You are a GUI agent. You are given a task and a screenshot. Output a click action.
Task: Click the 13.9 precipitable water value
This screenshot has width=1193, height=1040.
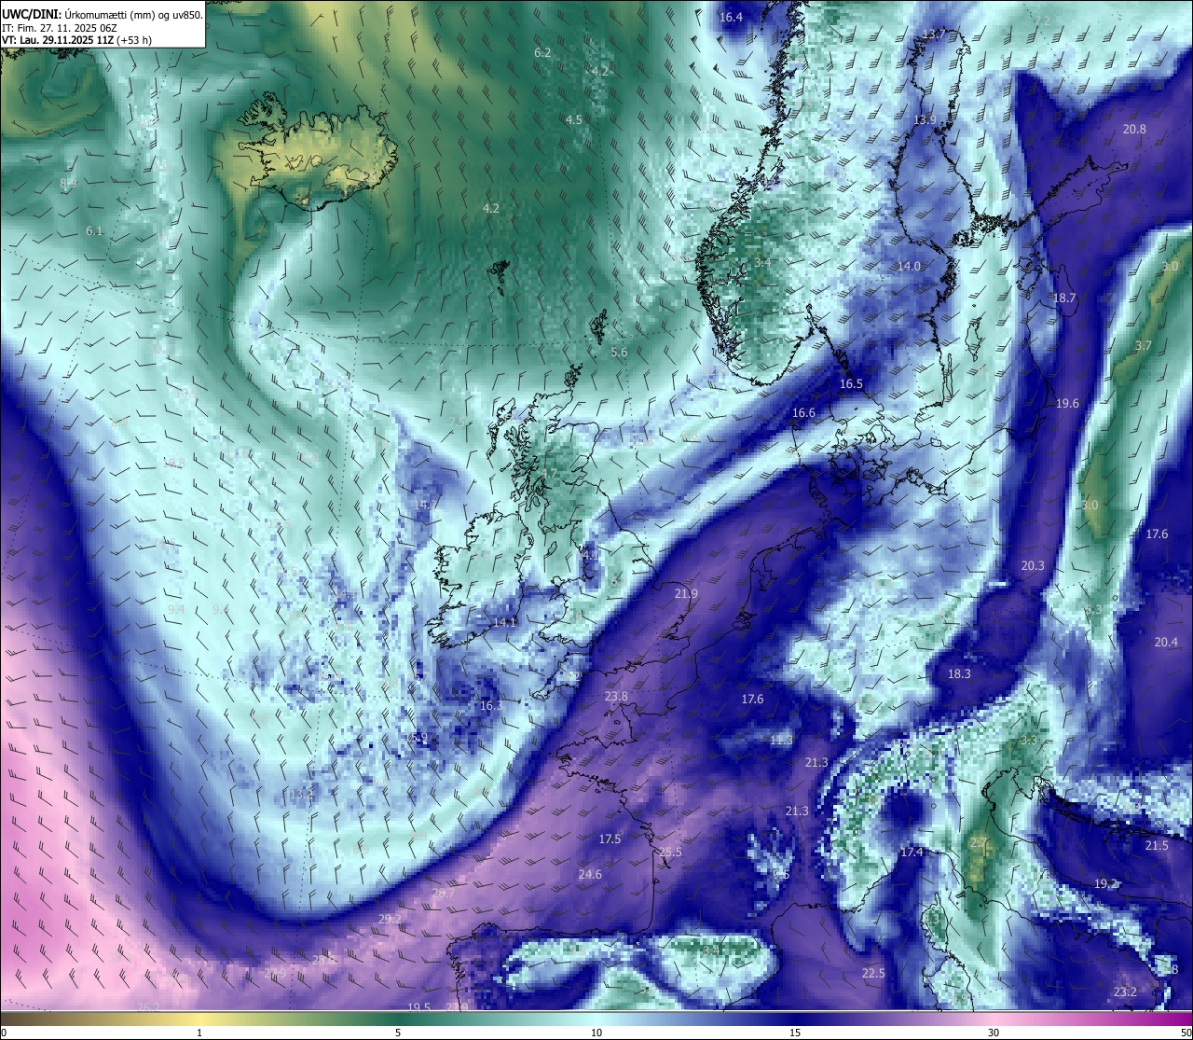925,121
